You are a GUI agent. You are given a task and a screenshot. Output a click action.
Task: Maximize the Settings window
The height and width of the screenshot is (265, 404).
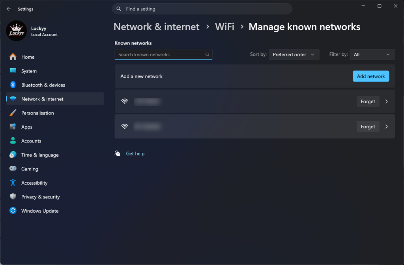379,6
